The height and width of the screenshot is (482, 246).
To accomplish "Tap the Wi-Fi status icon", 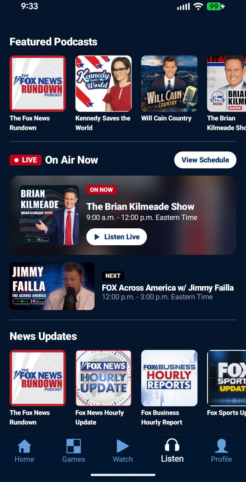I will [199, 6].
